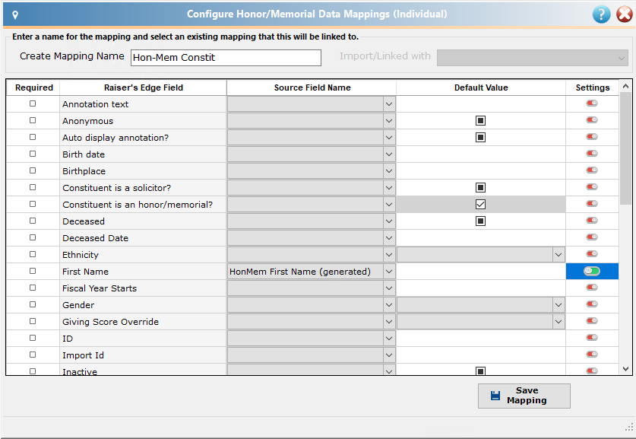Flip the settings switch for Deceased Date

(592, 237)
